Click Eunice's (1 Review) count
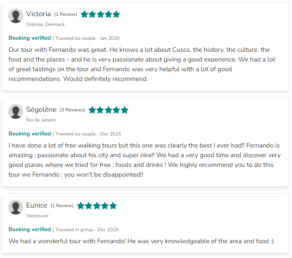The width and height of the screenshot is (292, 258). (x=62, y=206)
